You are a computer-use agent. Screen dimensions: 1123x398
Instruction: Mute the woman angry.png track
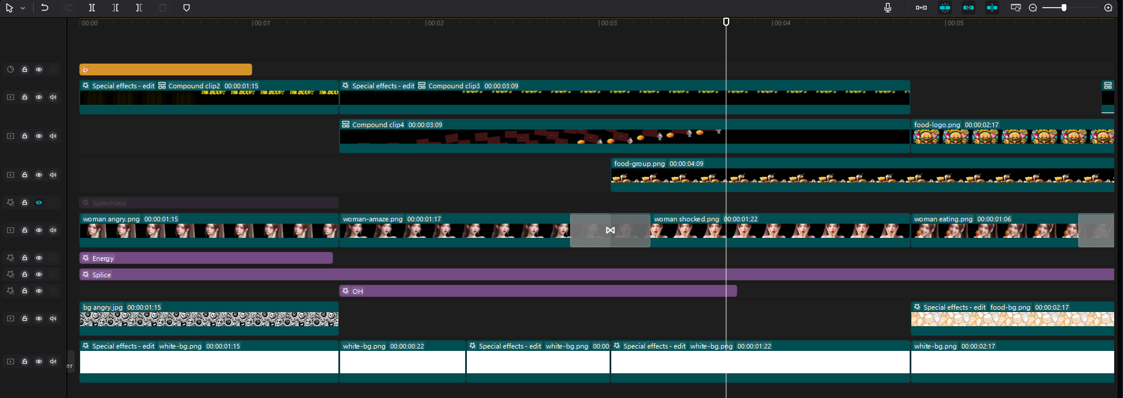53,230
